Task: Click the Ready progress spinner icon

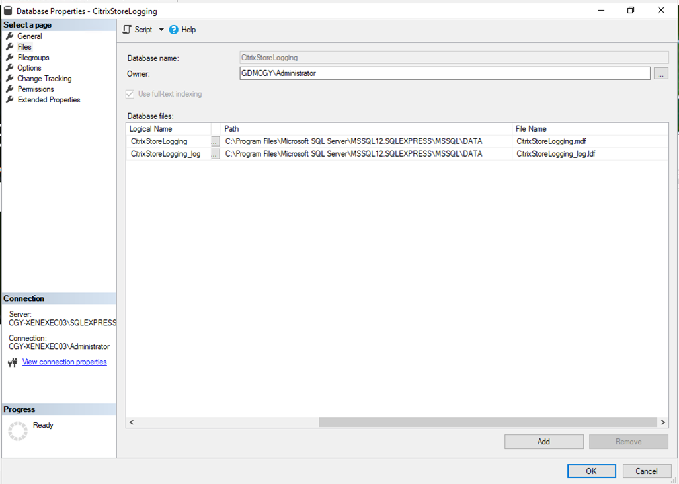Action: (18, 431)
